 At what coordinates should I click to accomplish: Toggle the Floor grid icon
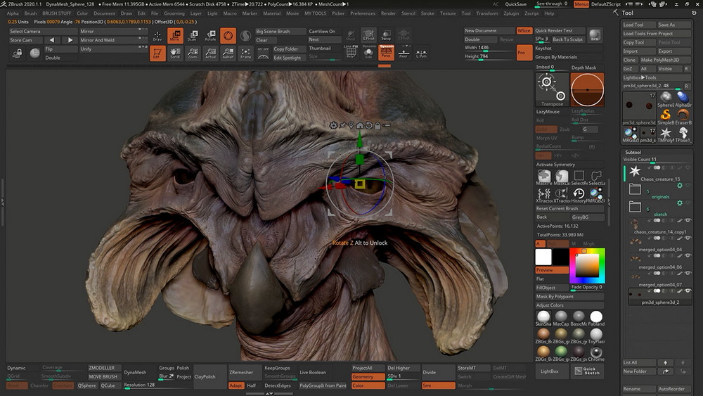(404, 53)
